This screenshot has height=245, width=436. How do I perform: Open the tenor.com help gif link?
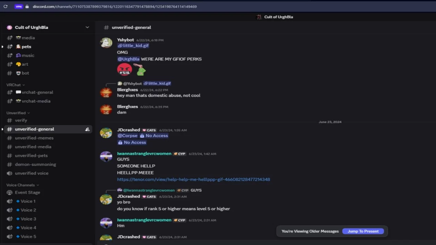point(193,179)
